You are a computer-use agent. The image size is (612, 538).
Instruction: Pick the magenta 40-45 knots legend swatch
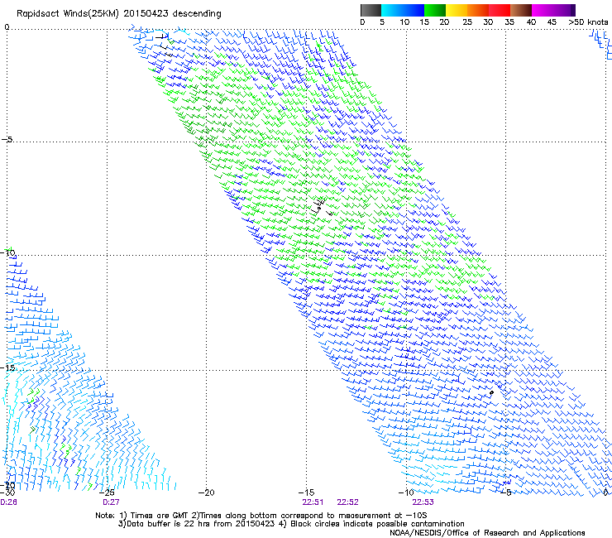coord(543,10)
